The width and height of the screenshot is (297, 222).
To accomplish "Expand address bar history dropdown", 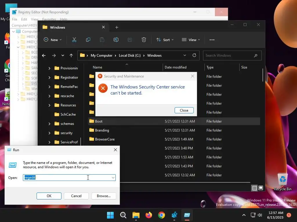I will coord(185,55).
